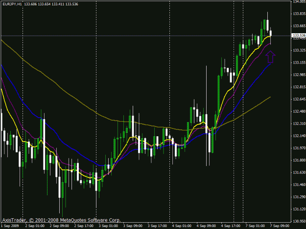The height and width of the screenshot is (229, 306).
Task: Click the 132.480 price axis label
Action: [299, 111]
